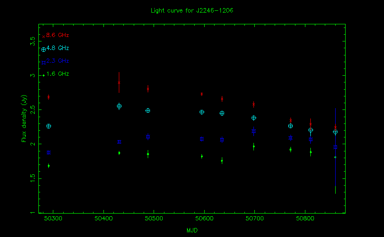This screenshot has width=384, height=237.
Task: Click the green dot legend symbol for 1.6 GHz
Action: [43, 76]
